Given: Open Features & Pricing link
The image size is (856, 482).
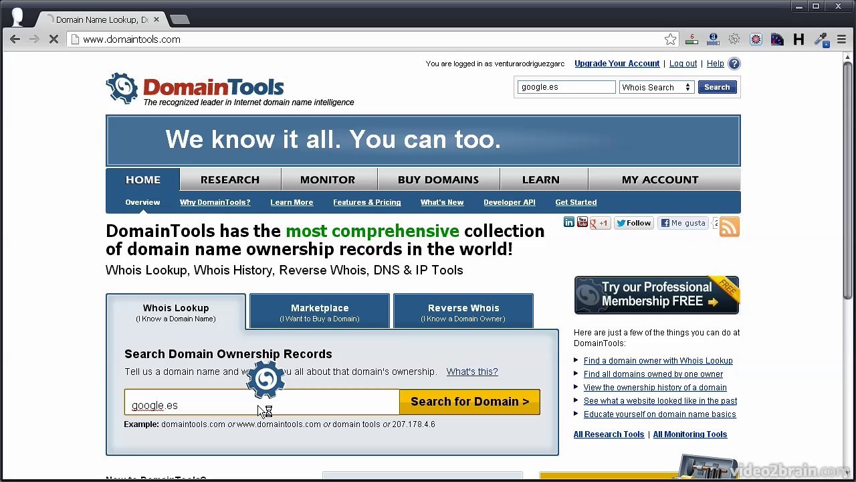Looking at the screenshot, I should tap(367, 202).
